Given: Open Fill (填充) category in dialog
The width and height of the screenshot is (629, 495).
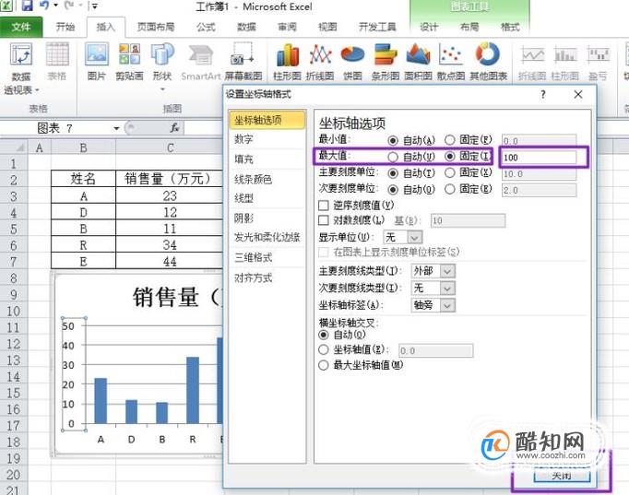Looking at the screenshot, I should click(x=267, y=159).
